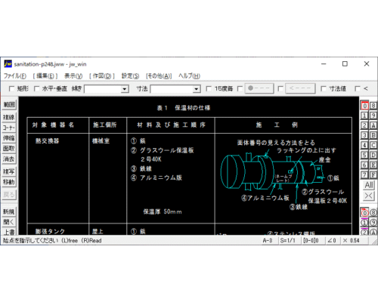Open the 寸法 (dimension) dropdown
Viewport: 378px width, 302px height.
(197, 89)
